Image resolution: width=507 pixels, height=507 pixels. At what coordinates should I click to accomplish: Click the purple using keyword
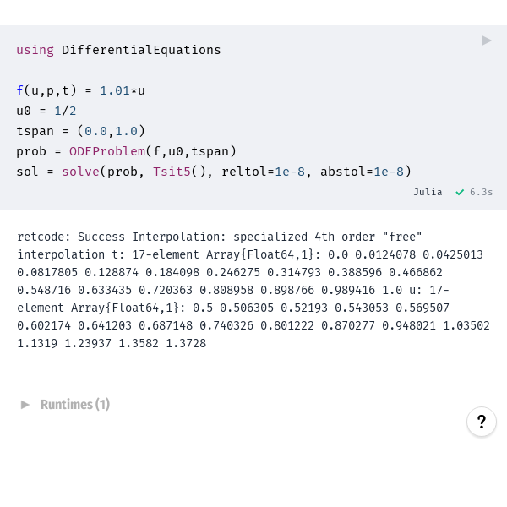coord(35,51)
